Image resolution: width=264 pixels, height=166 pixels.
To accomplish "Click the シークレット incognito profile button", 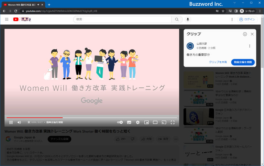I will (x=247, y=11).
